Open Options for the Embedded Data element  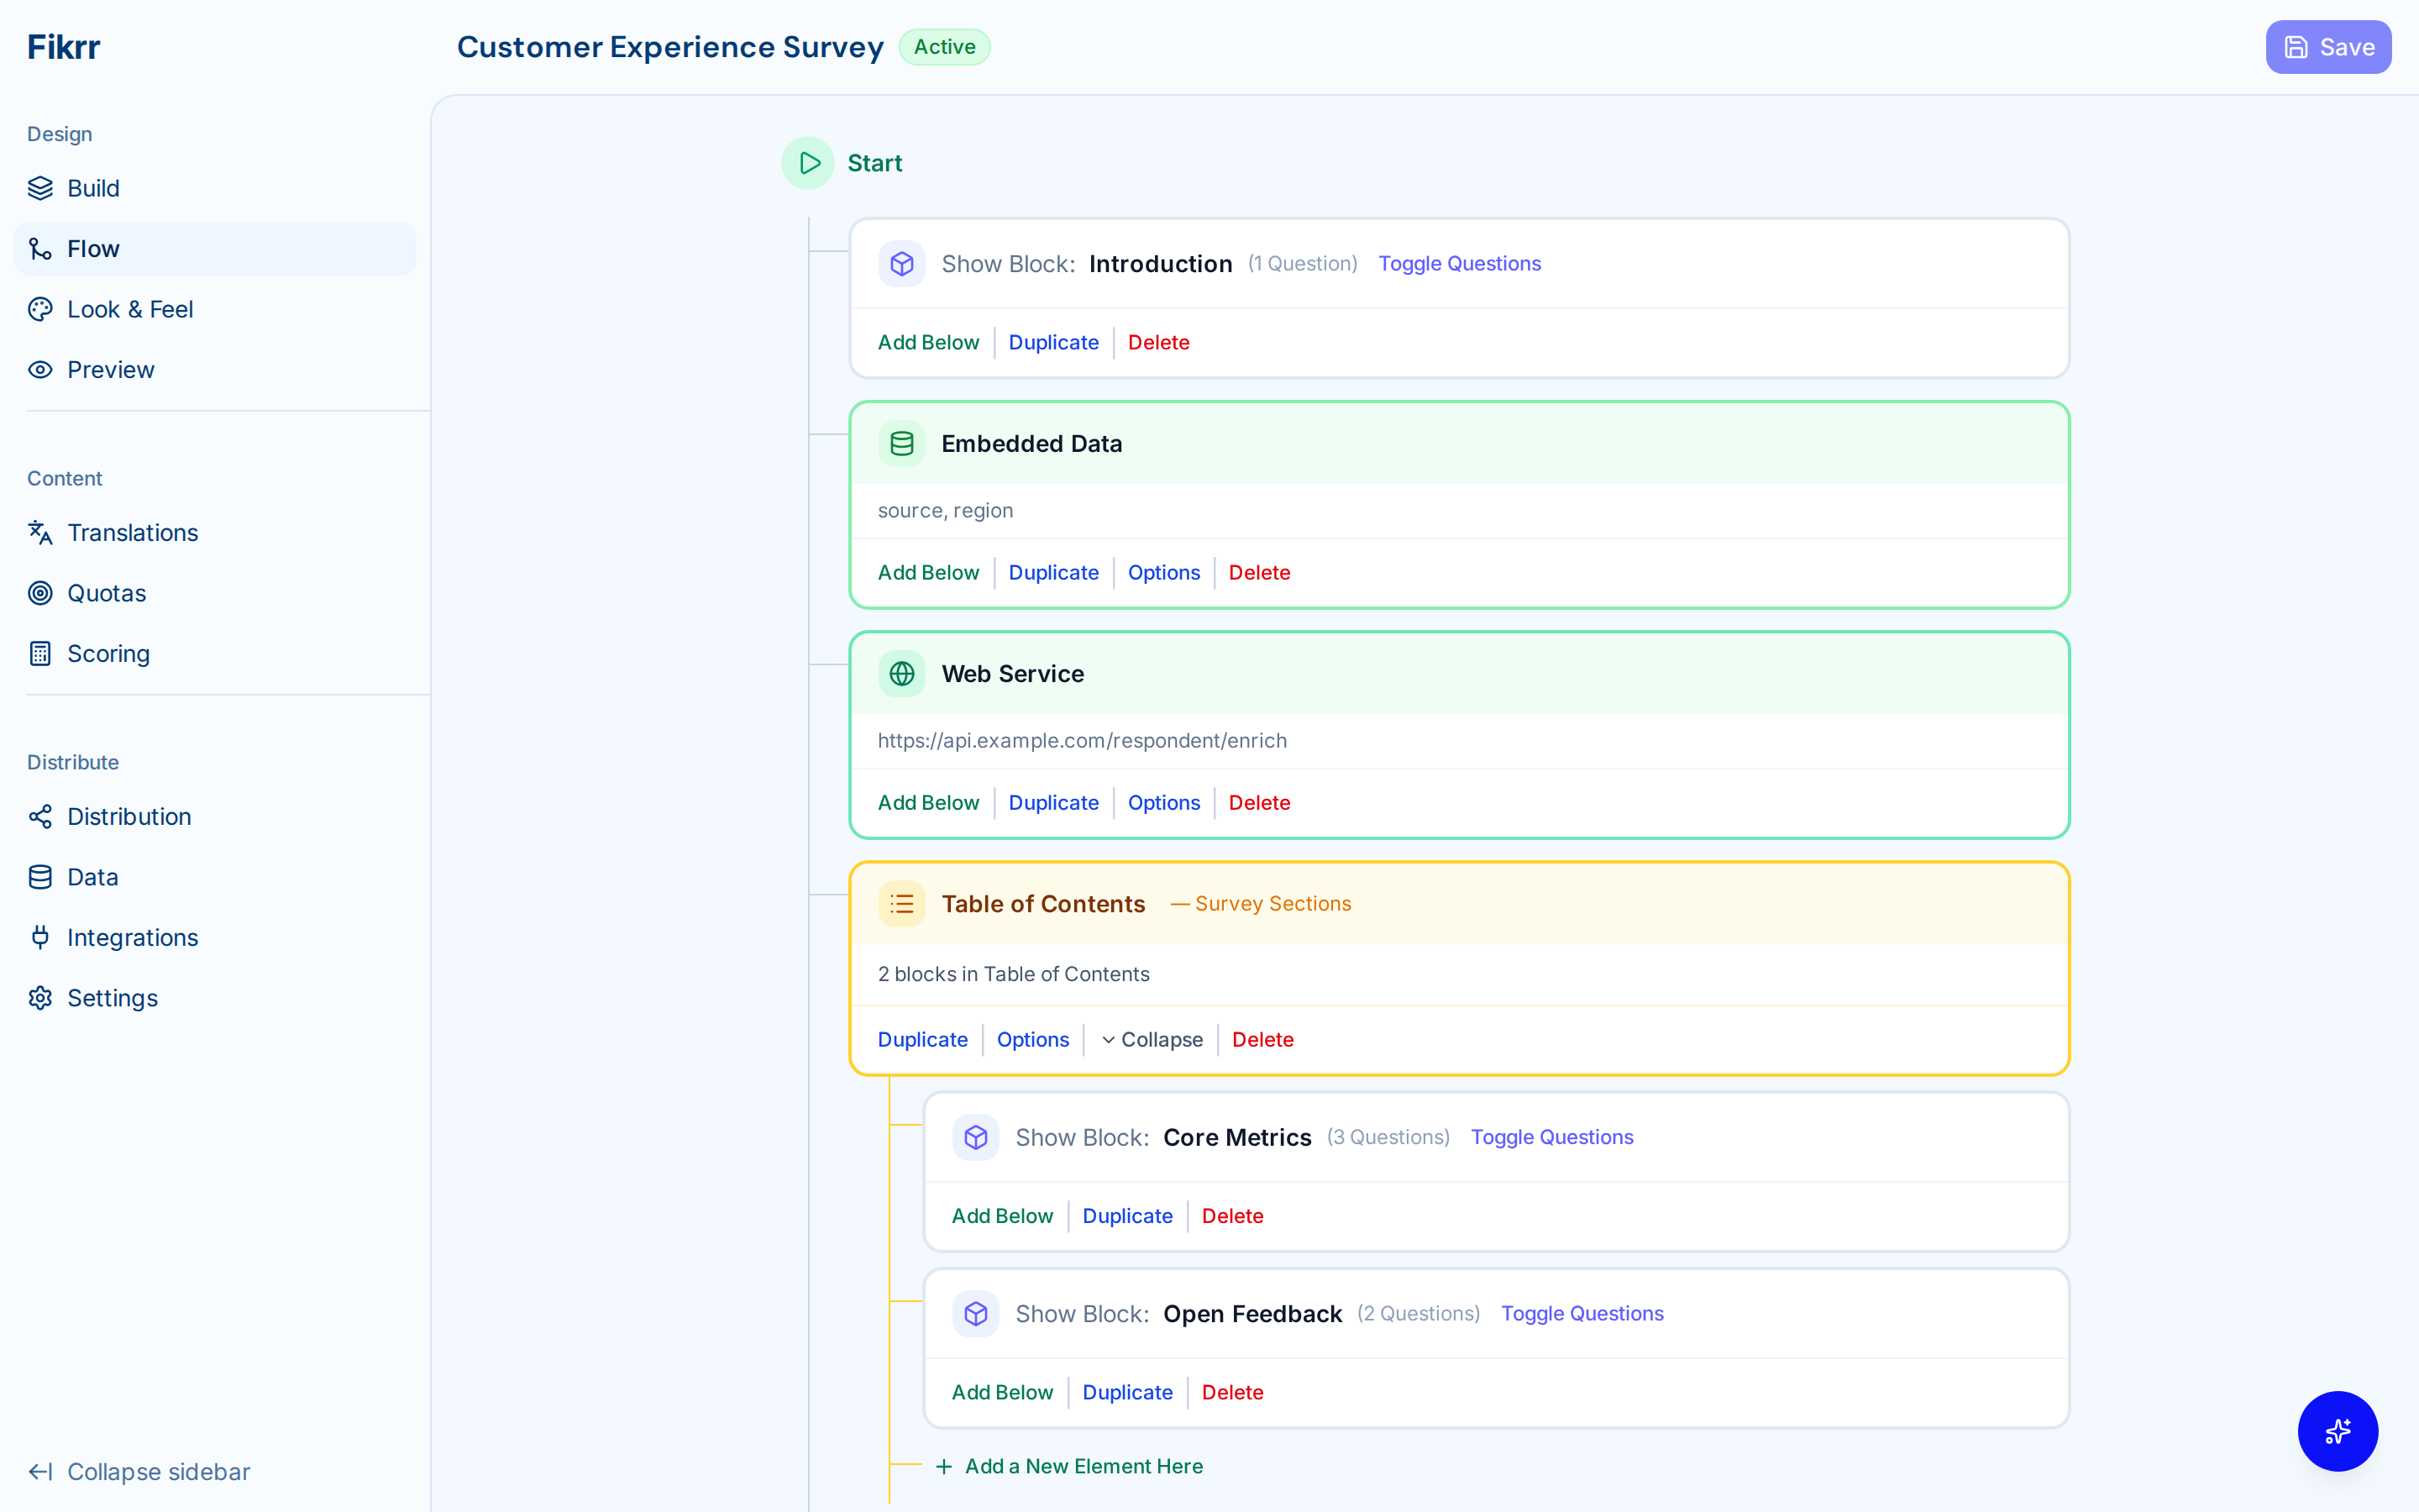1163,572
